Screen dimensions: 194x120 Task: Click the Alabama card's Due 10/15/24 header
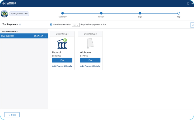[x=90, y=34]
